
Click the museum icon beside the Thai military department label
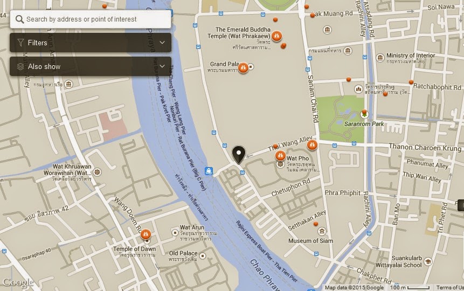coord(348,51)
